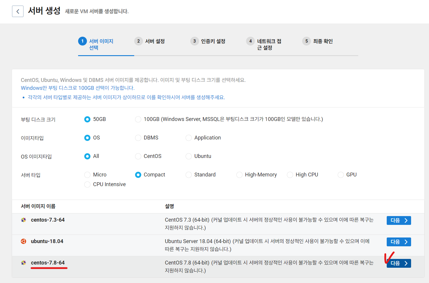Select Ubuntu under OS 이미지타입
This screenshot has width=429, height=283.
pos(189,156)
